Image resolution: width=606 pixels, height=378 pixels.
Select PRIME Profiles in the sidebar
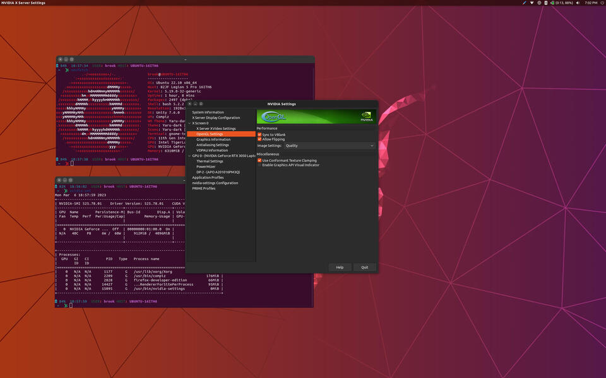click(x=204, y=188)
